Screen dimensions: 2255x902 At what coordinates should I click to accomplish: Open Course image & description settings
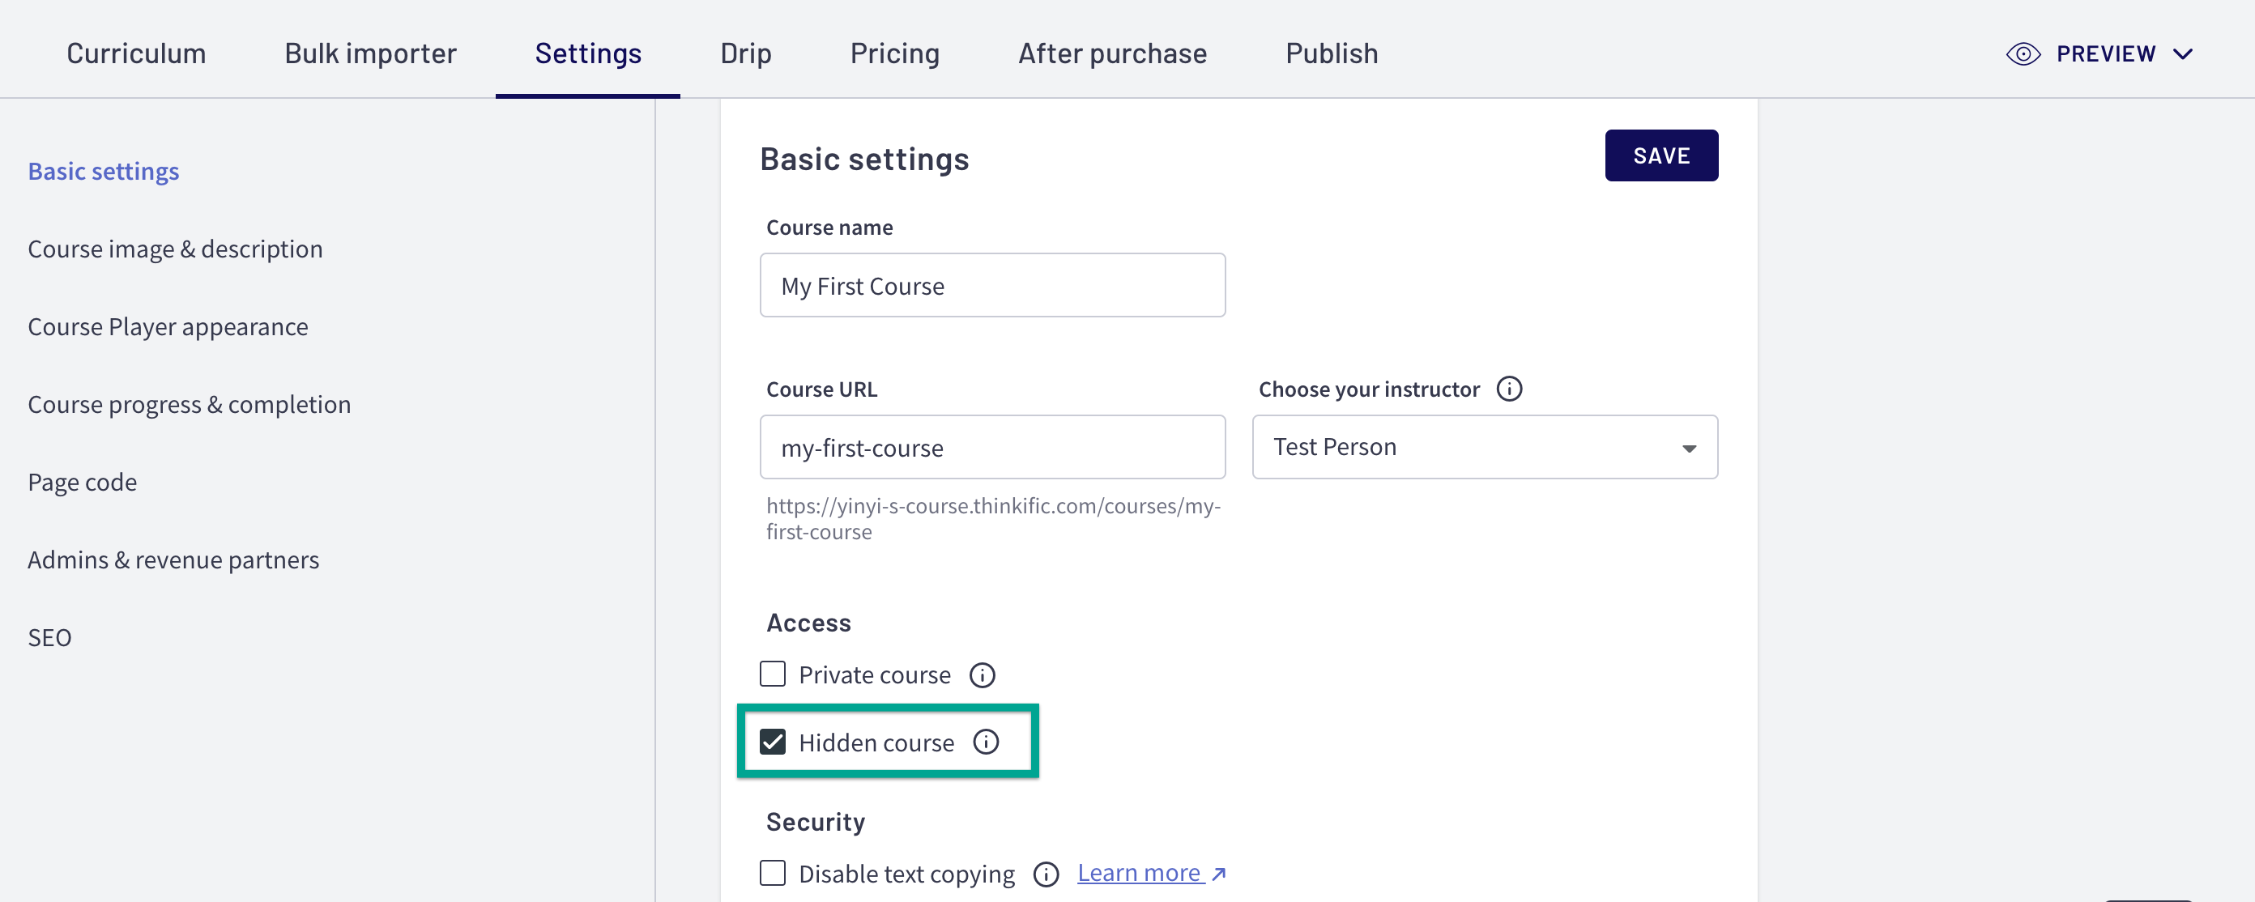coord(175,249)
